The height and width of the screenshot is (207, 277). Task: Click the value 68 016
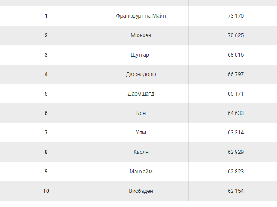tap(236, 55)
